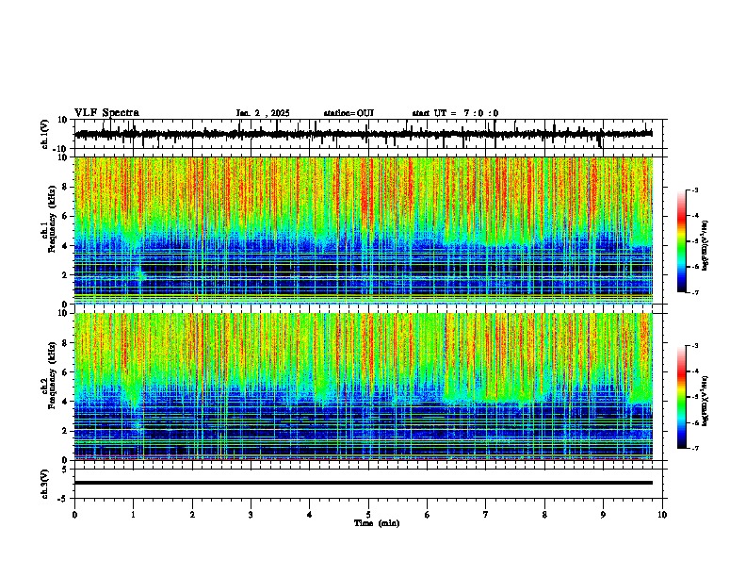Click the time axis tick label "9"
This screenshot has height=577, width=746.
point(603,515)
